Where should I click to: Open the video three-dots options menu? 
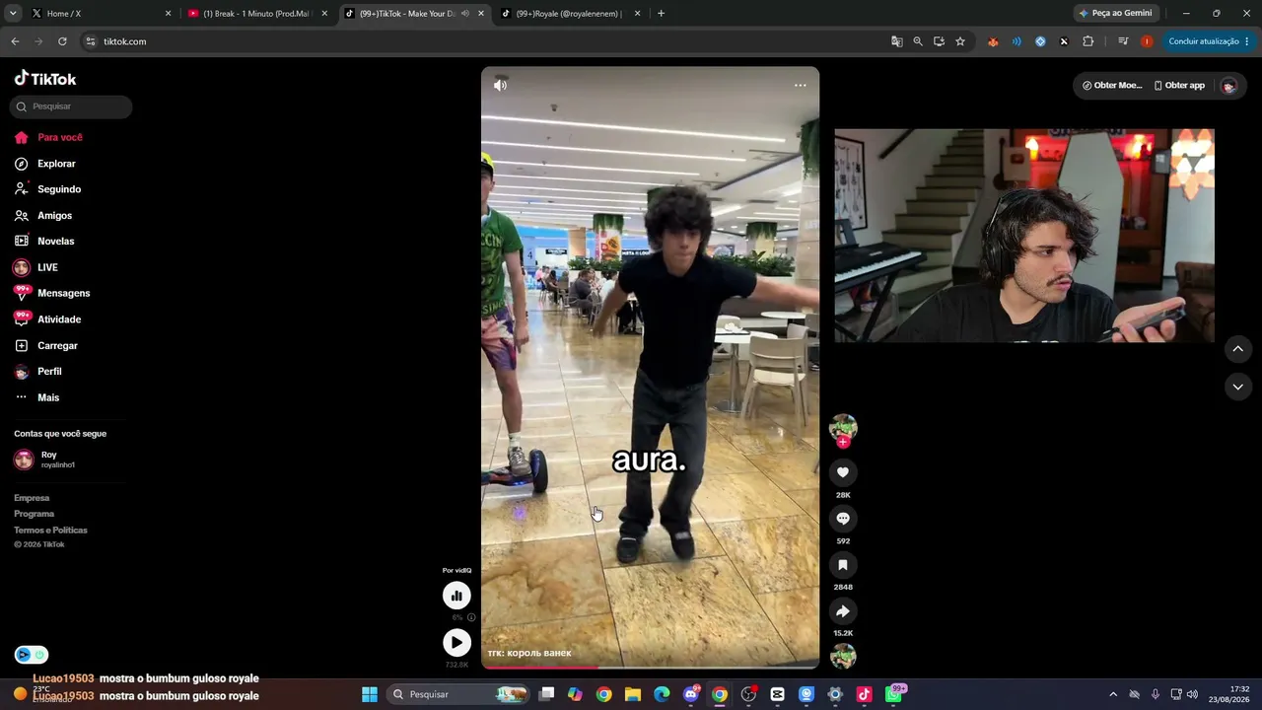tap(801, 85)
